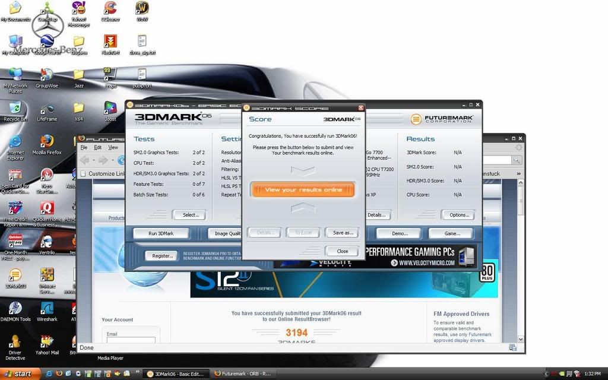Screen dimensions: 608x380
Task: Click the Select... button under Tests
Action: (191, 215)
